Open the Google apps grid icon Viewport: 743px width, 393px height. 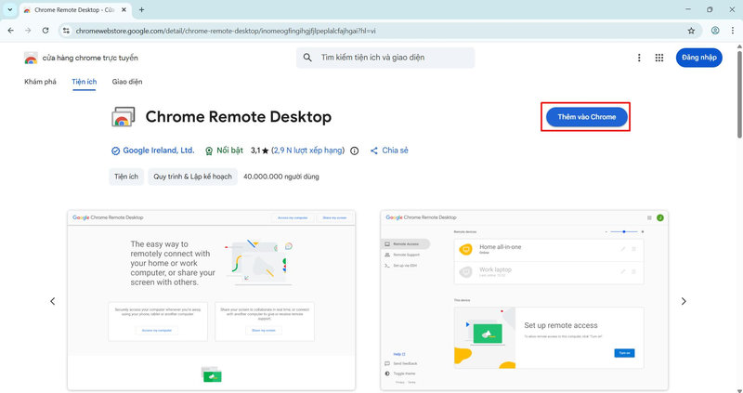659,58
